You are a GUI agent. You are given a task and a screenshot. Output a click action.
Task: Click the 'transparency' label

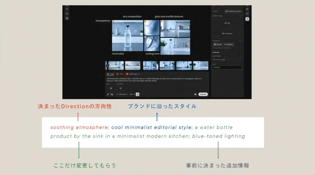point(103,21)
